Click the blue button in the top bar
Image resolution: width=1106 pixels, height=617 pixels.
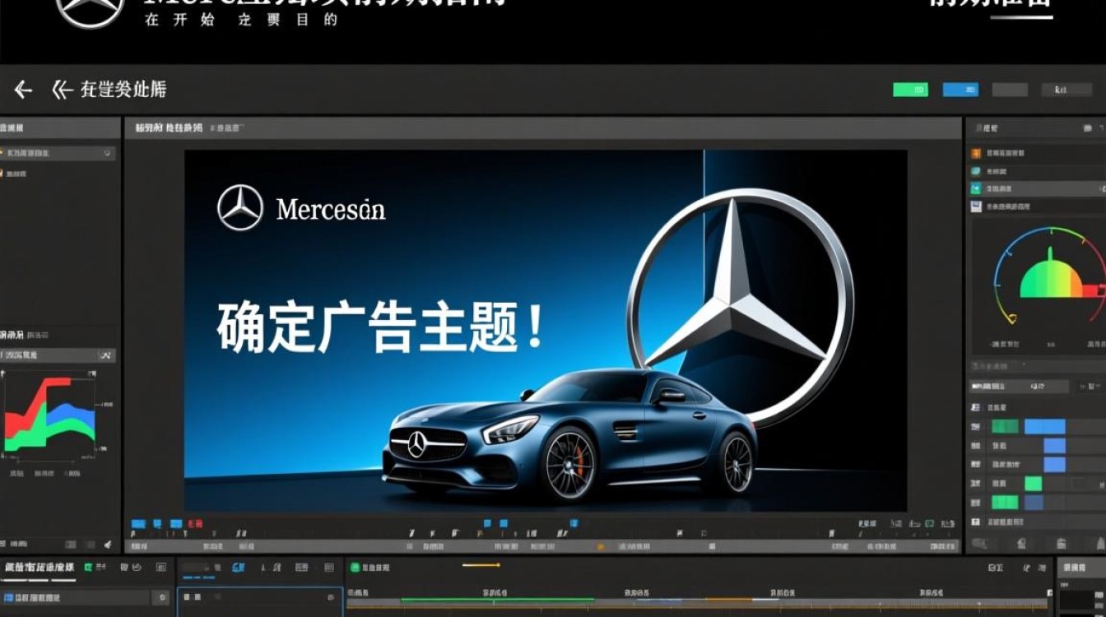click(960, 90)
